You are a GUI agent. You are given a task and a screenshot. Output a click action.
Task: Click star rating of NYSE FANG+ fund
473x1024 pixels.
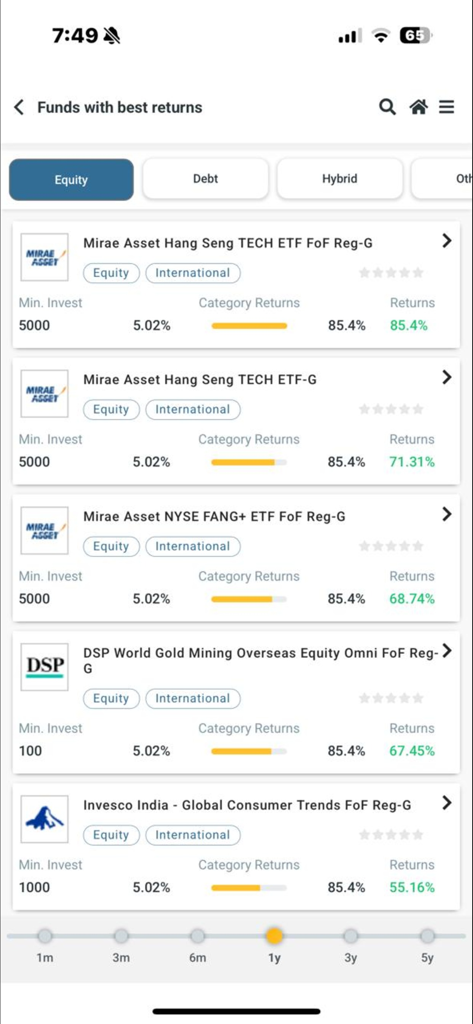click(391, 546)
